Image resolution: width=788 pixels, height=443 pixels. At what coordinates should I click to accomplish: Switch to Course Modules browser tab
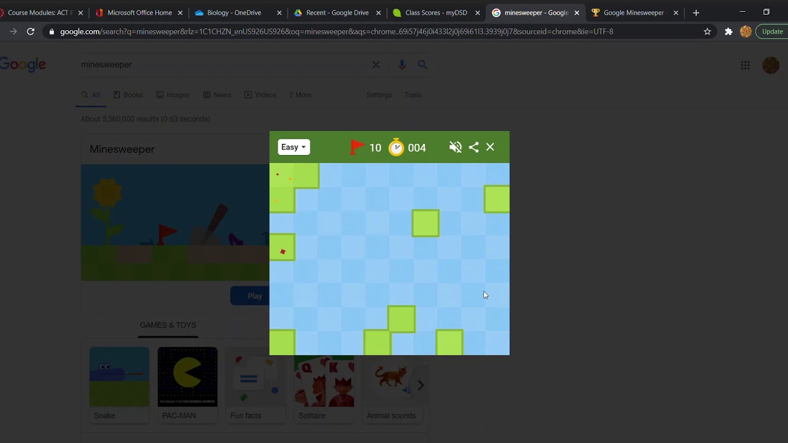coord(39,12)
